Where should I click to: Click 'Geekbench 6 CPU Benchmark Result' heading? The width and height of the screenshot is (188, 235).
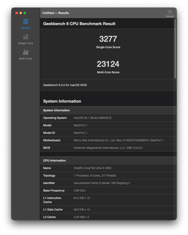pos(79,24)
